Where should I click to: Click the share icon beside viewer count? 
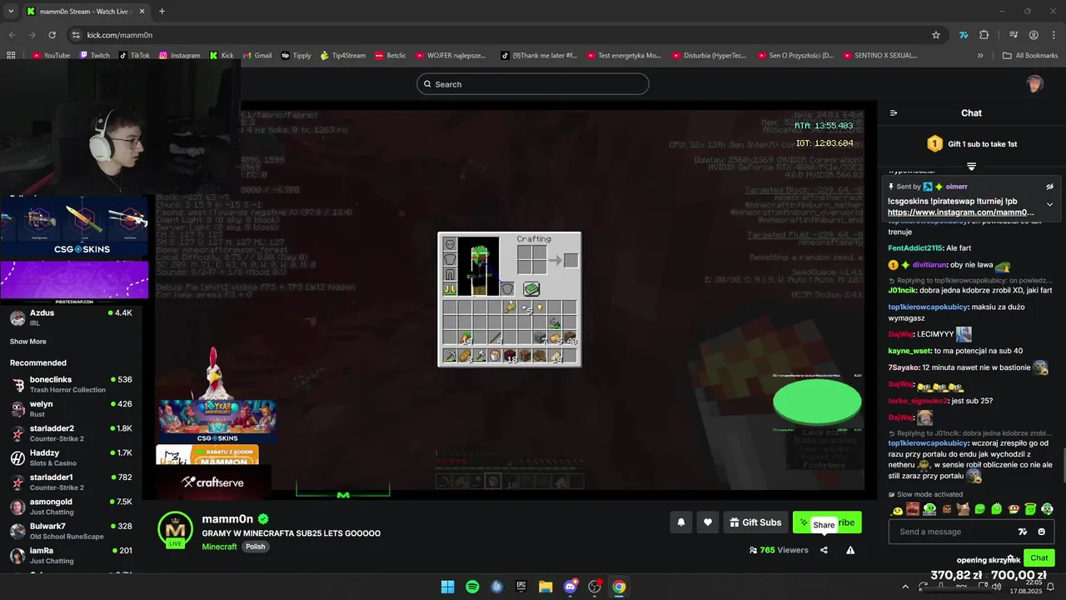point(824,550)
